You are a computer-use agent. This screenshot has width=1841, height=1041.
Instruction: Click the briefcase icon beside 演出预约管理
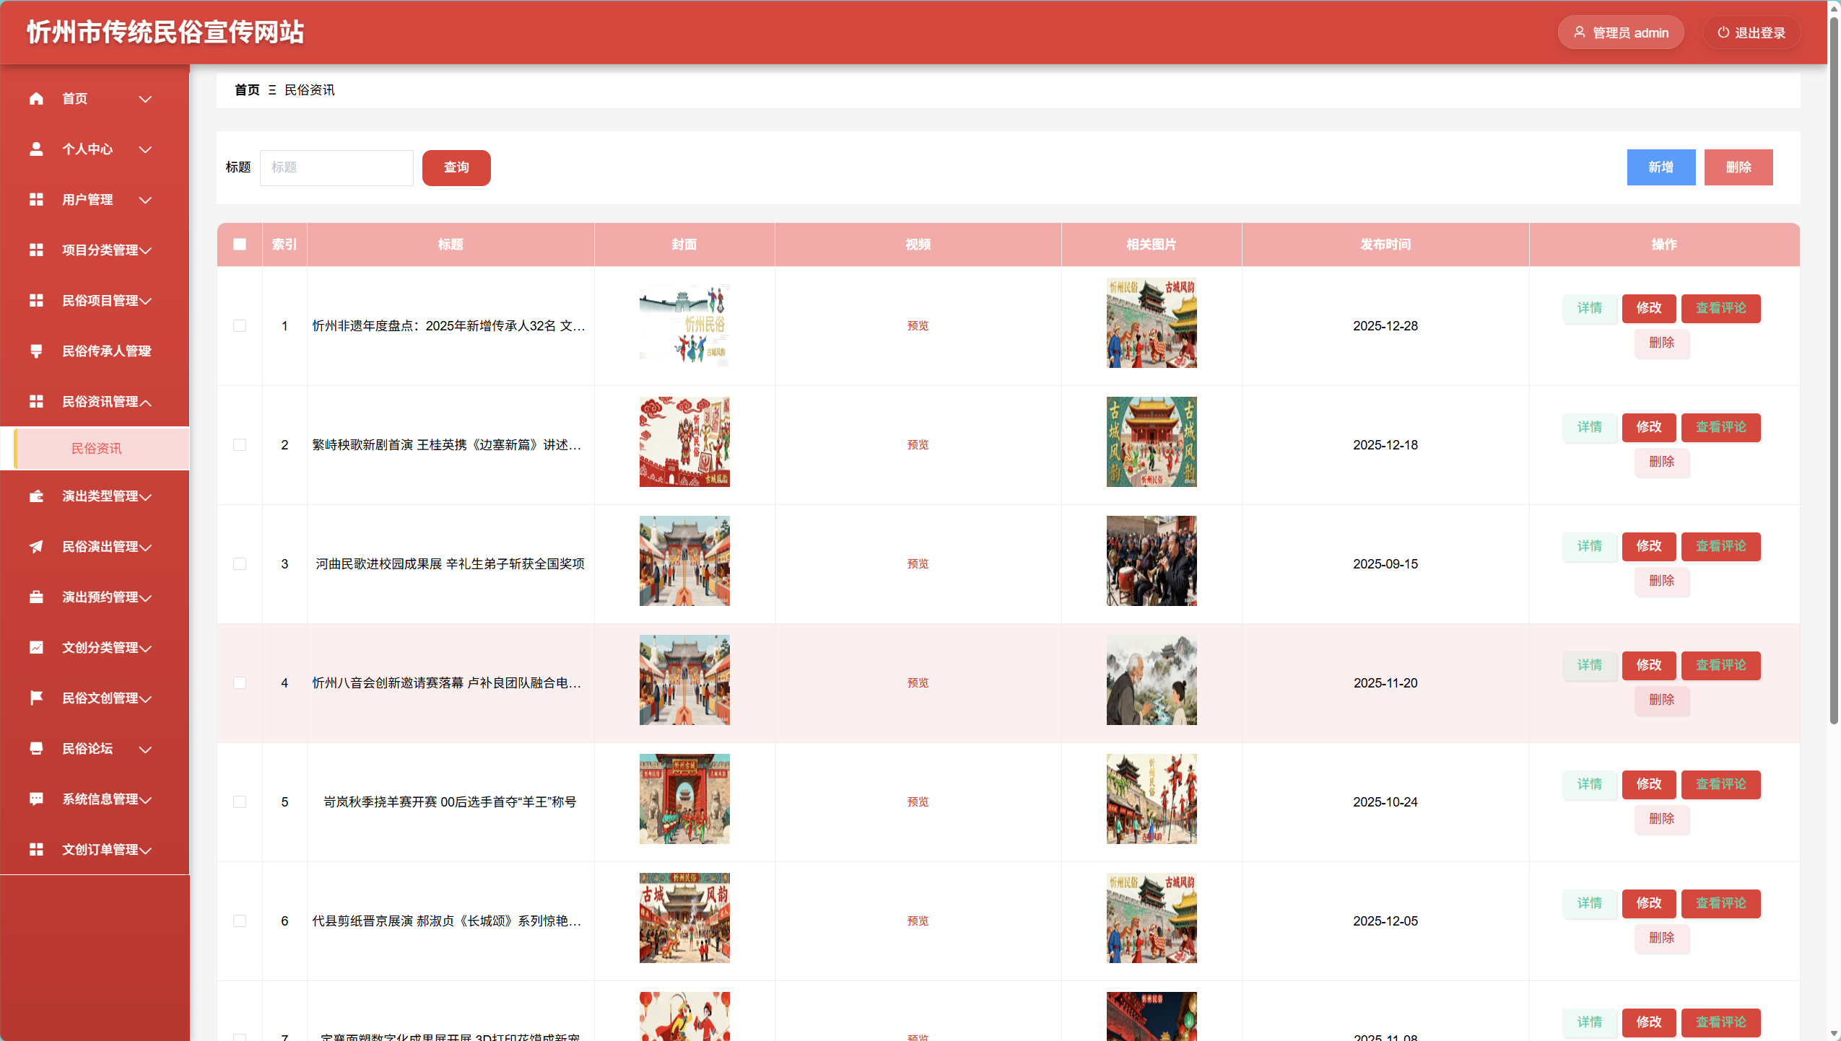pyautogui.click(x=36, y=597)
